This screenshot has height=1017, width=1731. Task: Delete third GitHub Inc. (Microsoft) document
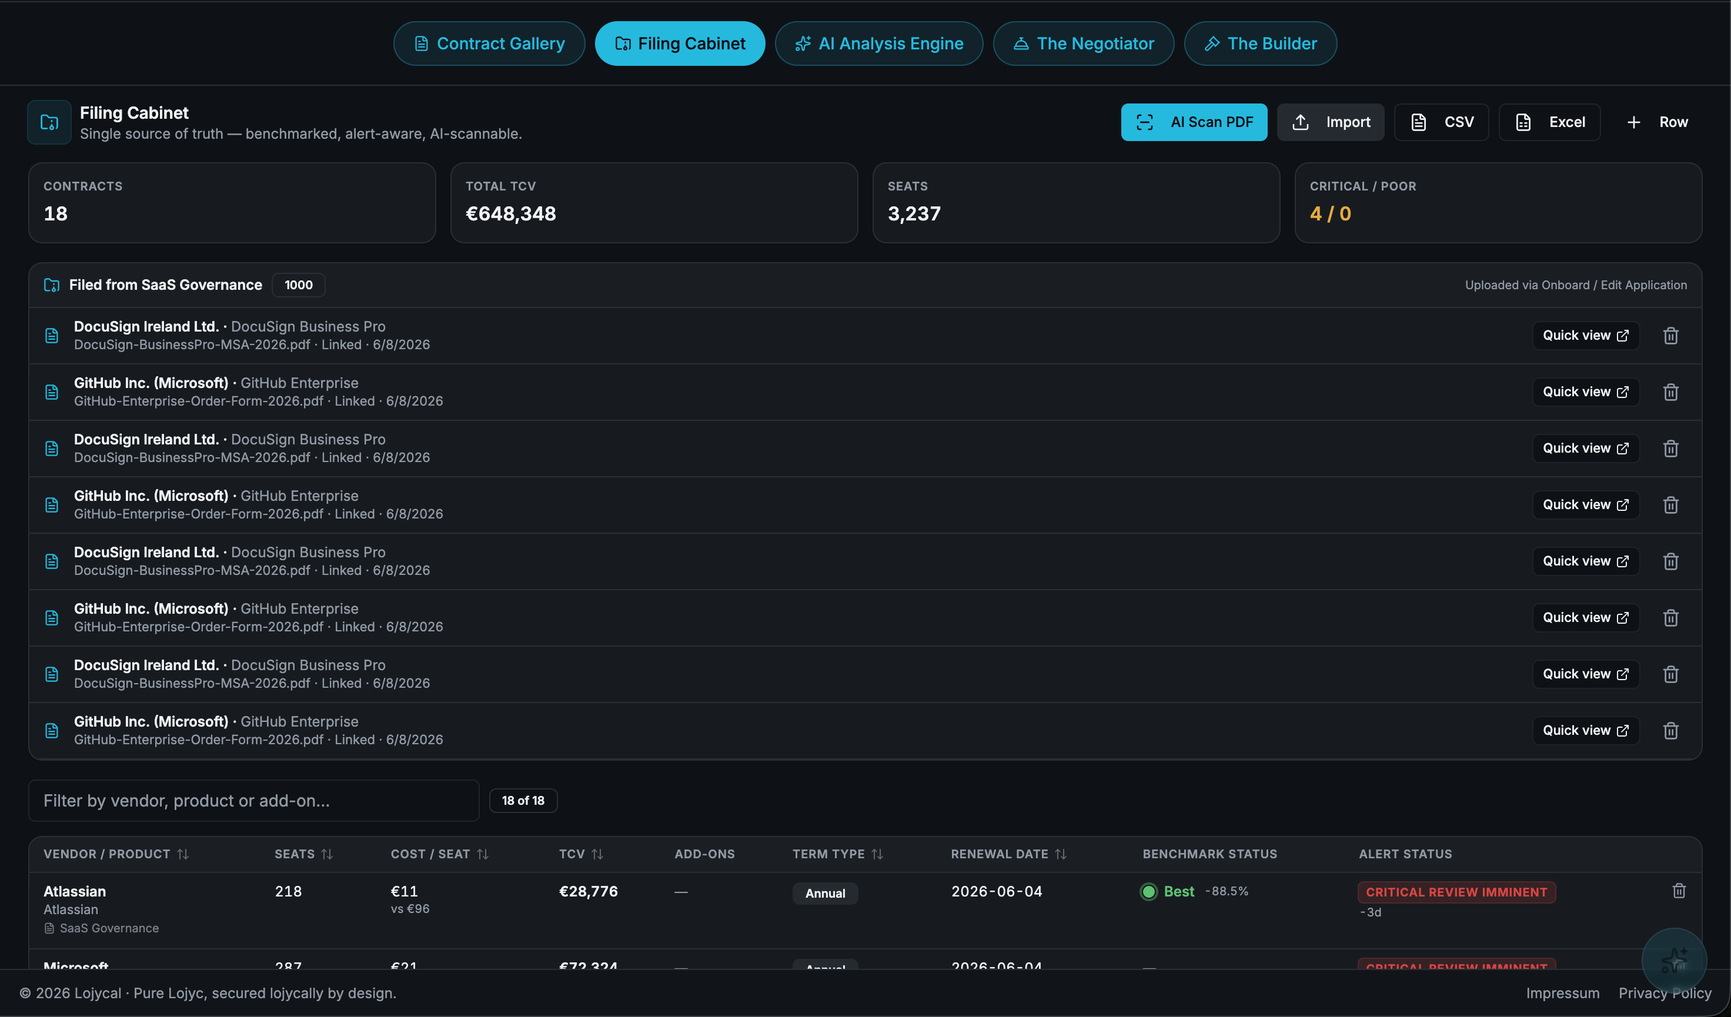(x=1670, y=617)
